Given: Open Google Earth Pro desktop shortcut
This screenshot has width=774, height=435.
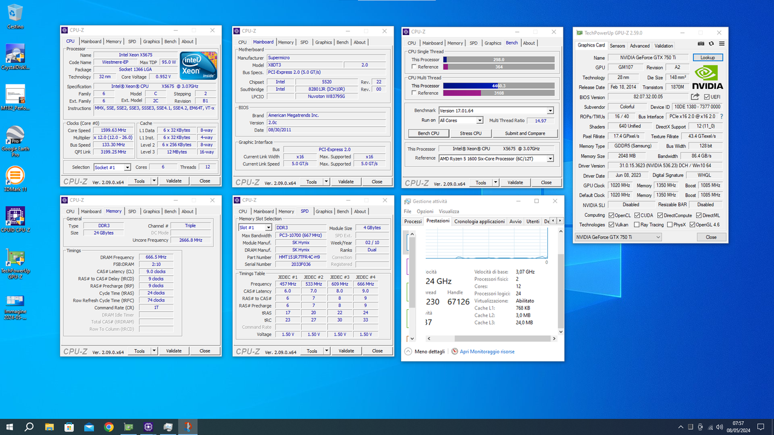Looking at the screenshot, I should pyautogui.click(x=15, y=141).
